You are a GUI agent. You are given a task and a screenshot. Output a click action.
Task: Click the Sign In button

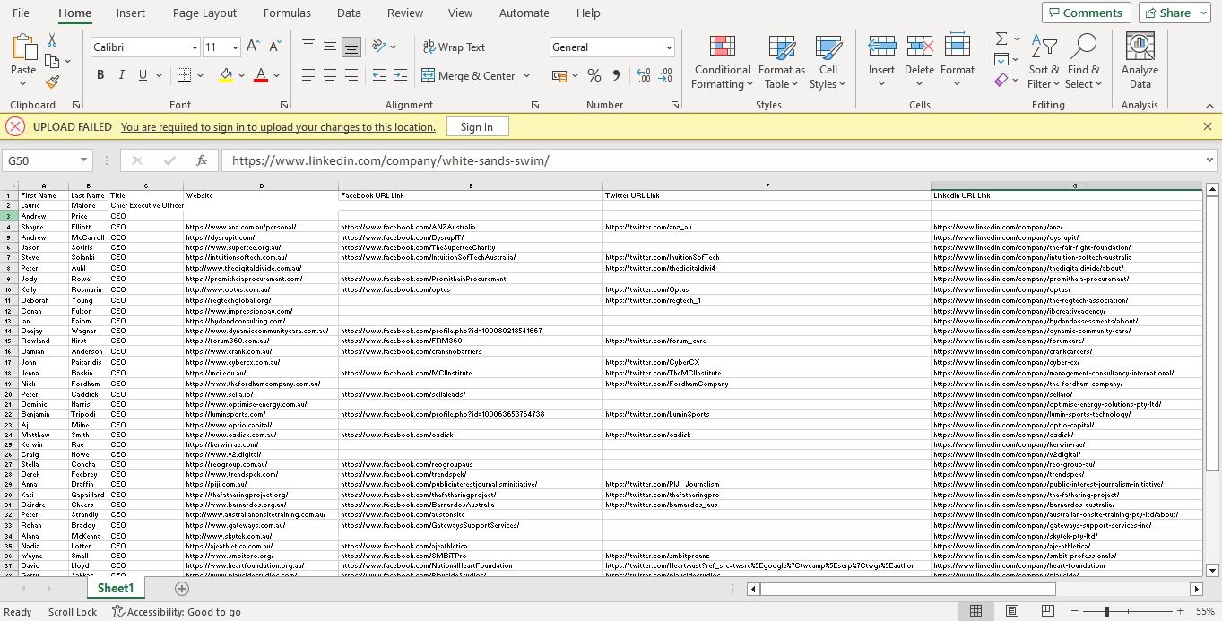click(477, 127)
